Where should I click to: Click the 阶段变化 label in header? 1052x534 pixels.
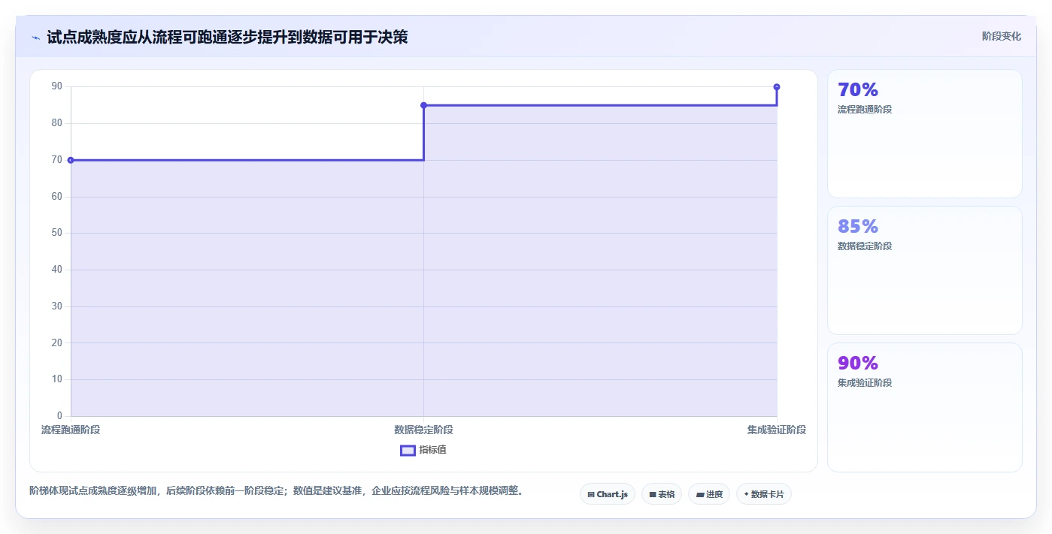pos(1001,36)
